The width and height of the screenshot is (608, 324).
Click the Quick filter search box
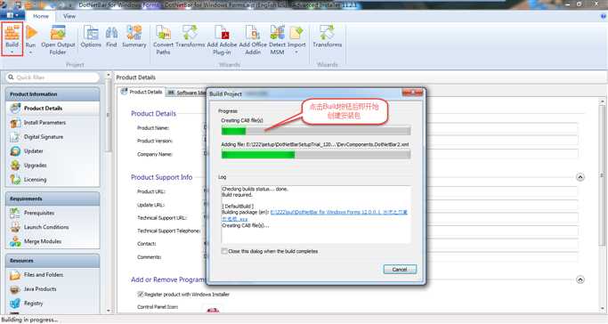click(x=53, y=77)
